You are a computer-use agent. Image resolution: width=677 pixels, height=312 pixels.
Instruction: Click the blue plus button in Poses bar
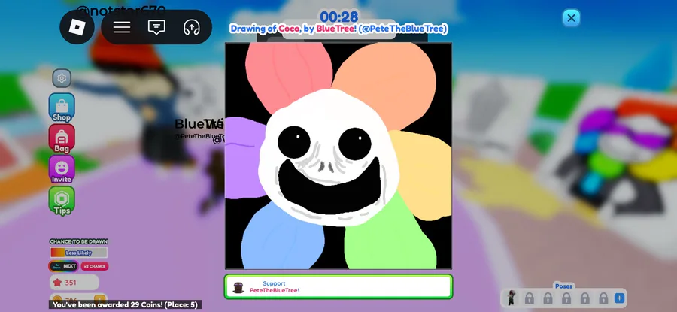619,298
